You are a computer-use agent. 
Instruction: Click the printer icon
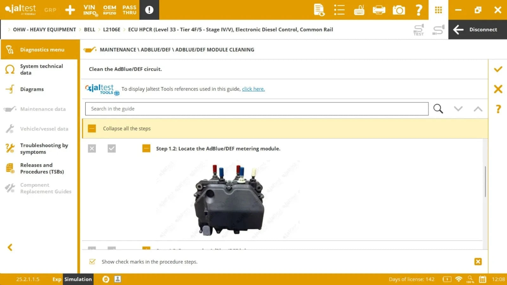[379, 10]
